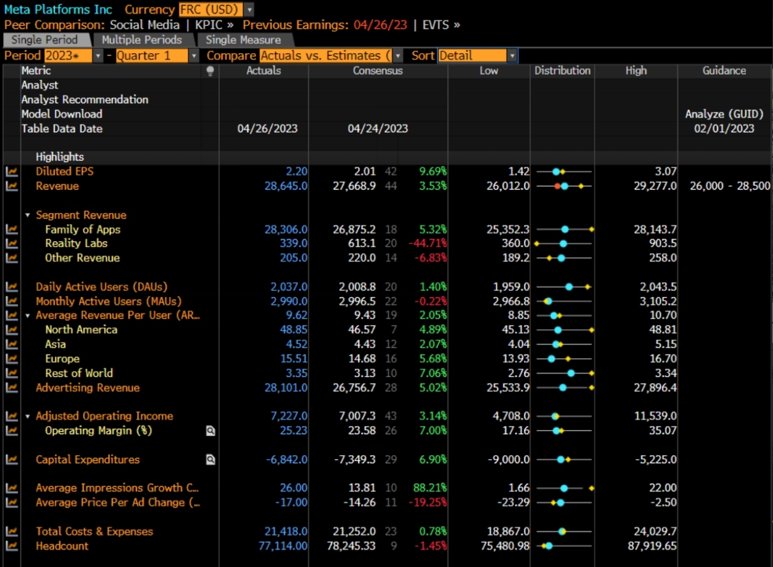Open EVTS events link

pos(441,25)
